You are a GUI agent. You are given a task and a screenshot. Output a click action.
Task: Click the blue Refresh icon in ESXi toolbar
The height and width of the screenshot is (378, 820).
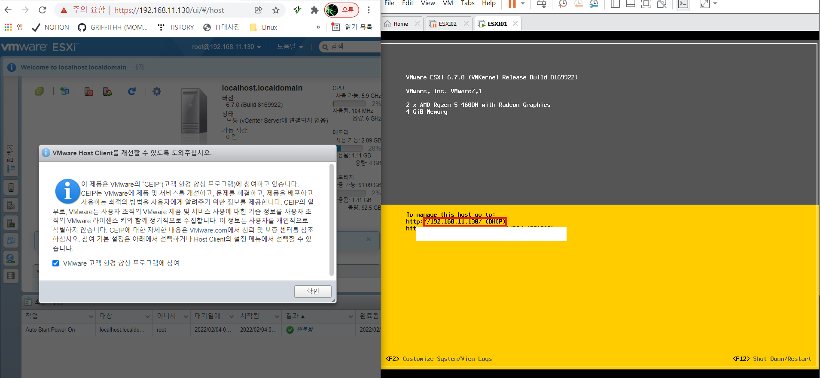pos(132,91)
